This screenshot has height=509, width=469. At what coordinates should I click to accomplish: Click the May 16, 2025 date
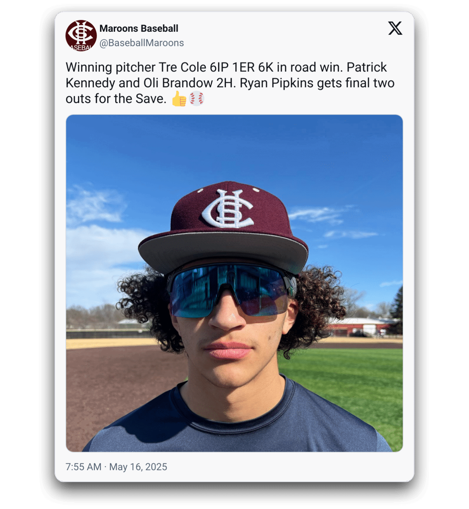[x=138, y=467]
